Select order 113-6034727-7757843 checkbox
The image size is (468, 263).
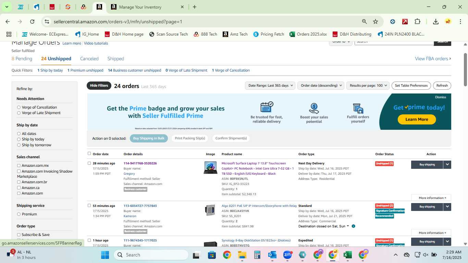click(89, 205)
